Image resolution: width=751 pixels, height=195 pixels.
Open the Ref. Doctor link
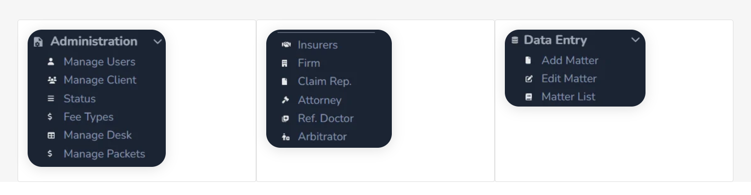326,119
